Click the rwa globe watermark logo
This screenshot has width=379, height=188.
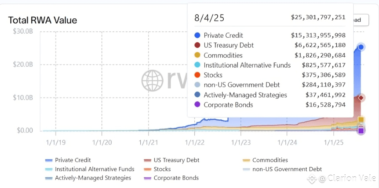click(153, 80)
